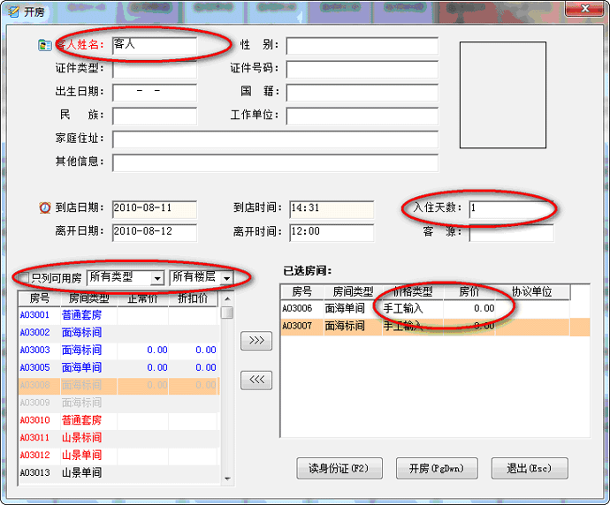The width and height of the screenshot is (610, 505).
Task: Select room A03013 山景单间 row
Action: tap(119, 472)
